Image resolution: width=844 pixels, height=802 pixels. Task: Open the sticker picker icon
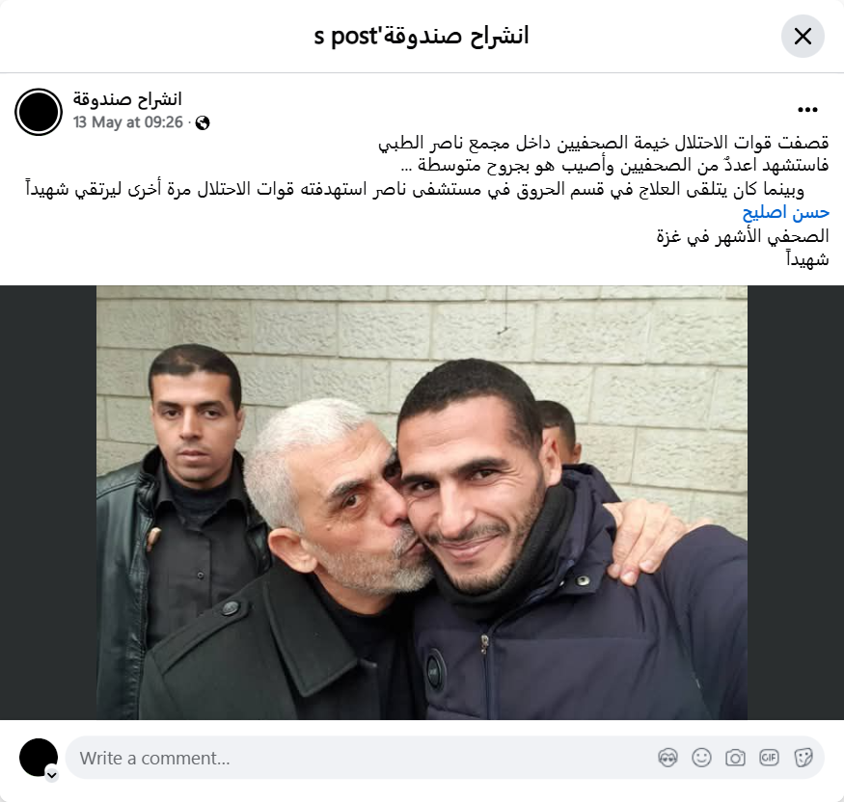(803, 758)
